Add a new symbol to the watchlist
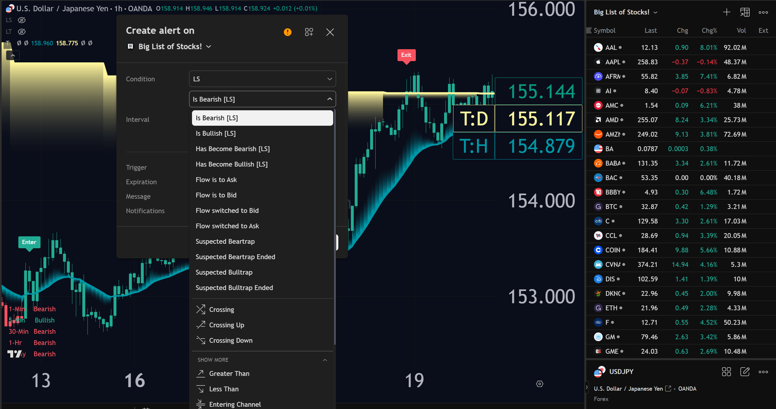 726,12
